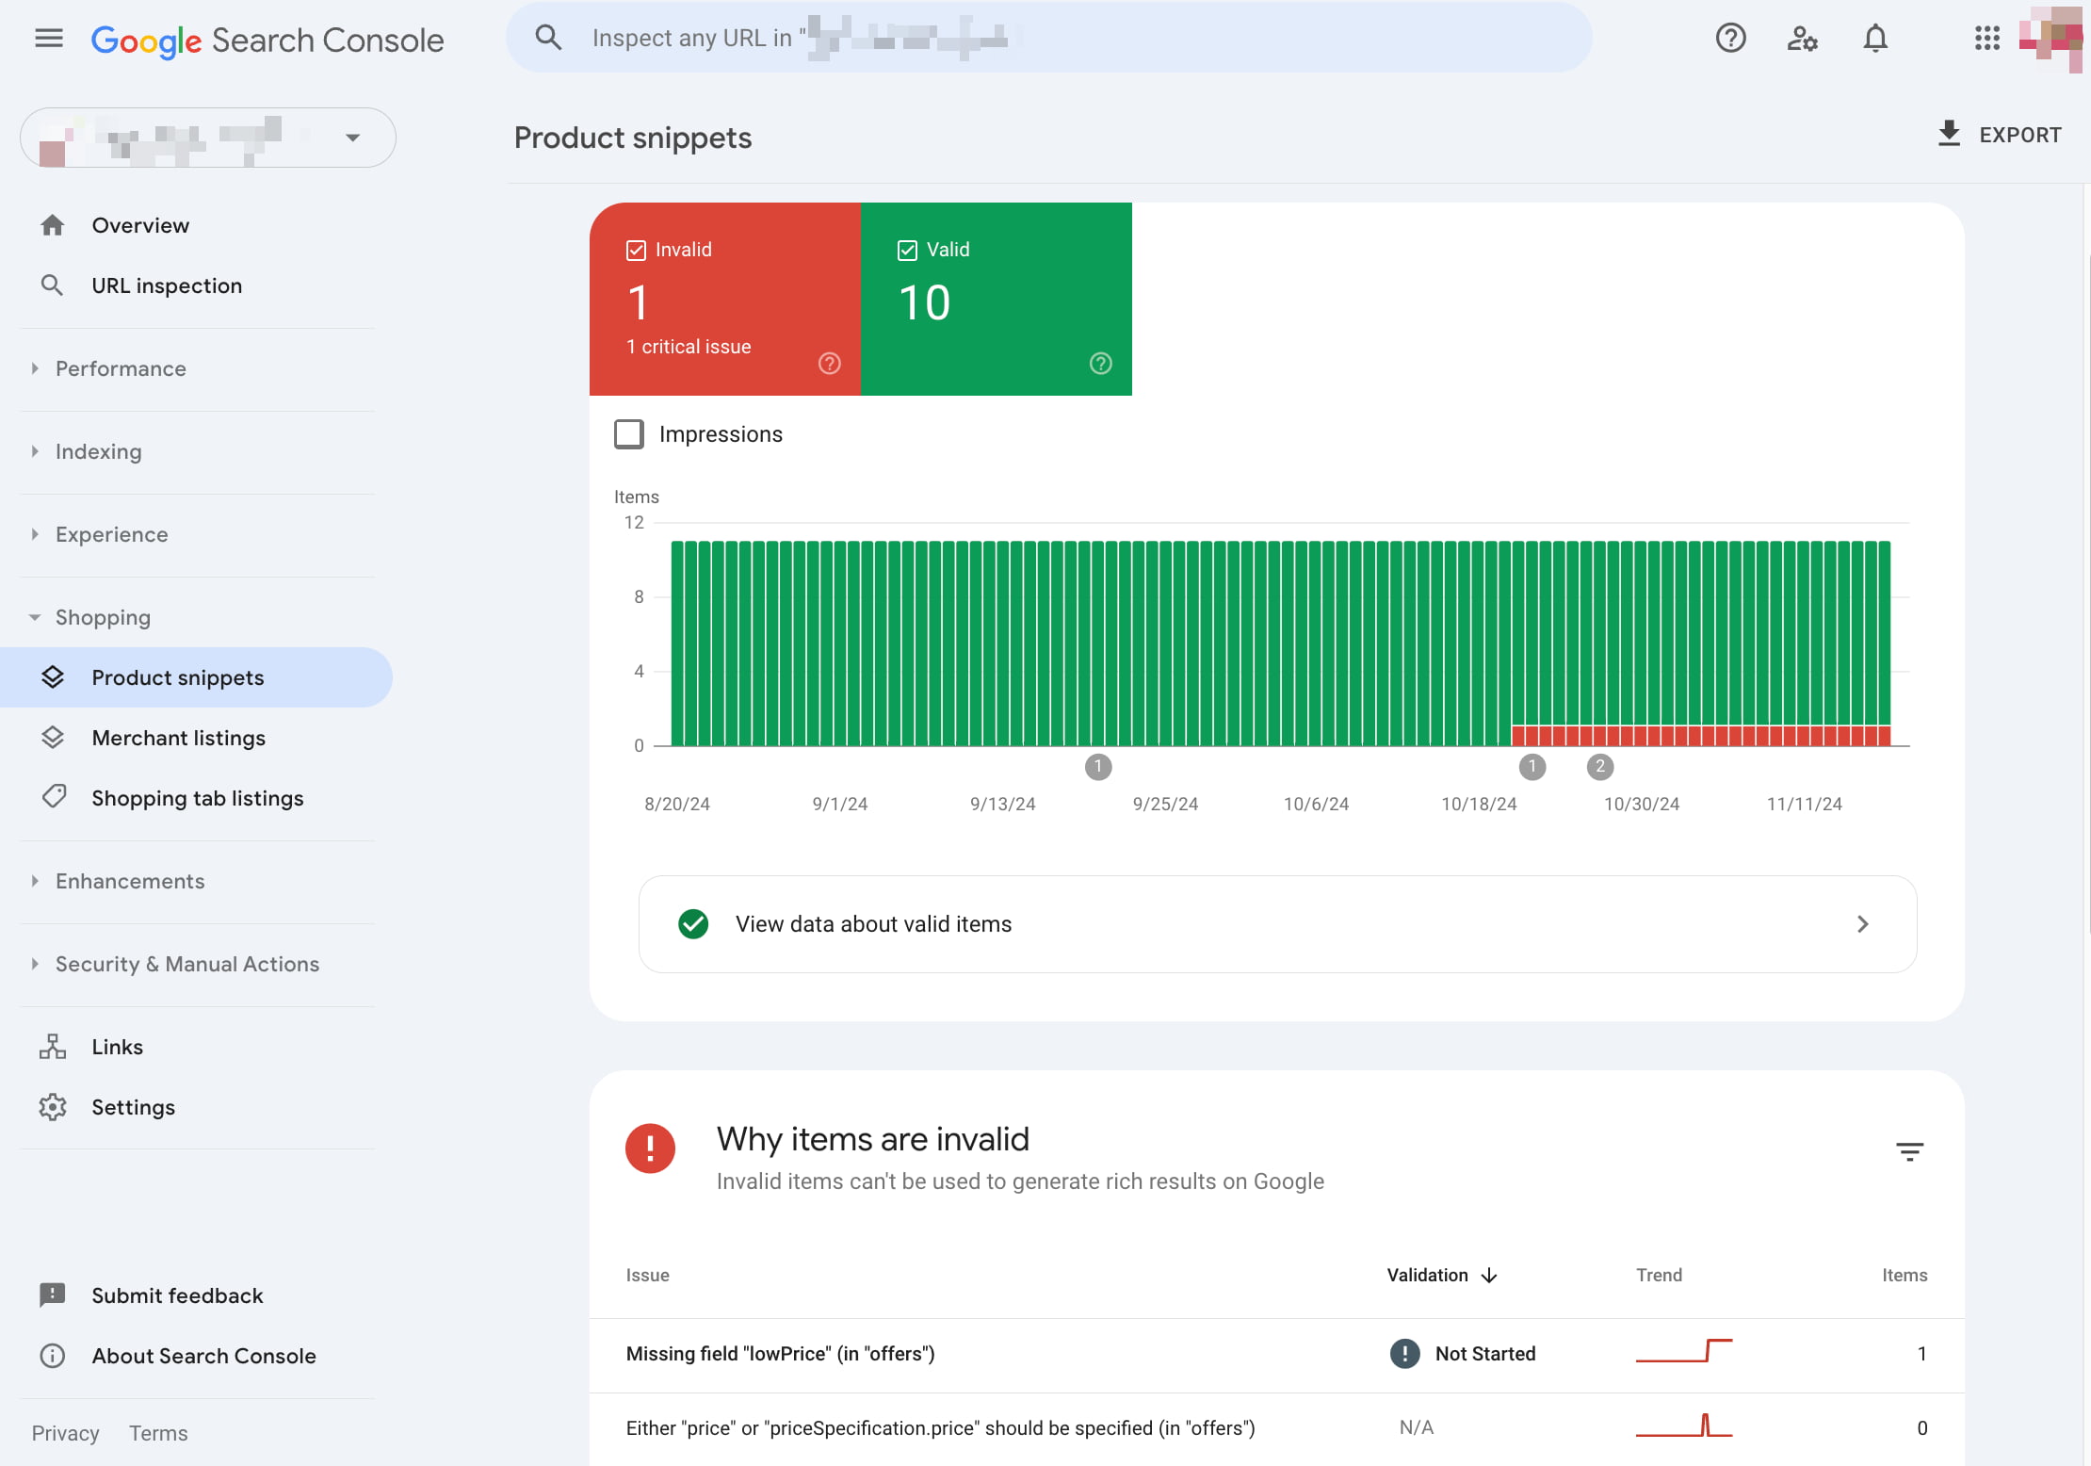This screenshot has height=1466, width=2091.
Task: Open the hamburger main menu
Action: tap(49, 38)
